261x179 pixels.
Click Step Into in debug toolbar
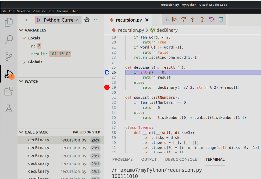193,20
